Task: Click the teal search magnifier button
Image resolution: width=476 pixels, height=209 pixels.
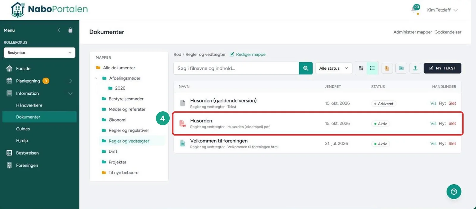Action: tap(306, 68)
